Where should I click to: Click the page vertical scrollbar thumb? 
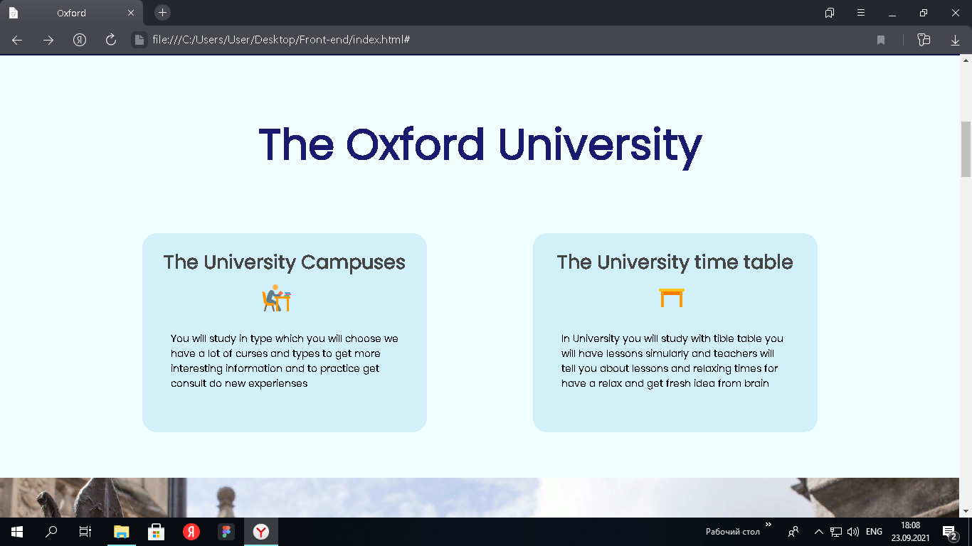click(x=966, y=149)
